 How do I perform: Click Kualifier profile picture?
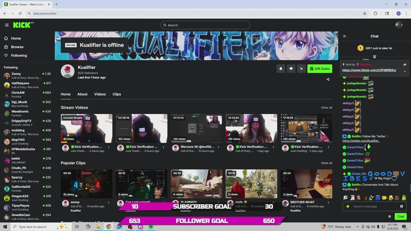point(68,71)
